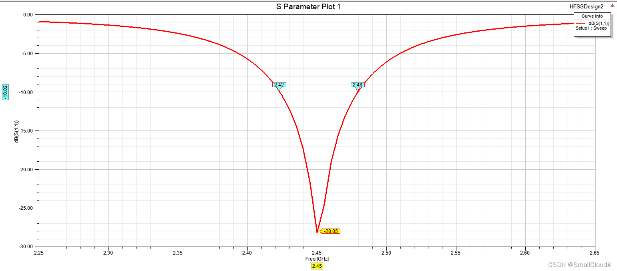Image resolution: width=617 pixels, height=271 pixels.
Task: Click the -20.00 Y-axis tick label
Action: click(26, 169)
